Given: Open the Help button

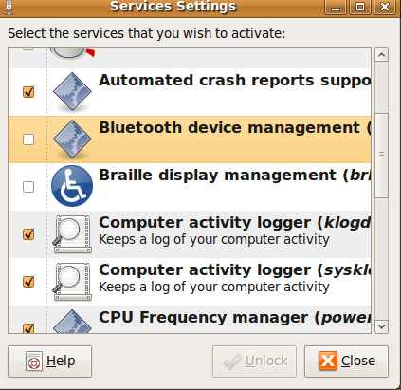Looking at the screenshot, I should pyautogui.click(x=49, y=362).
